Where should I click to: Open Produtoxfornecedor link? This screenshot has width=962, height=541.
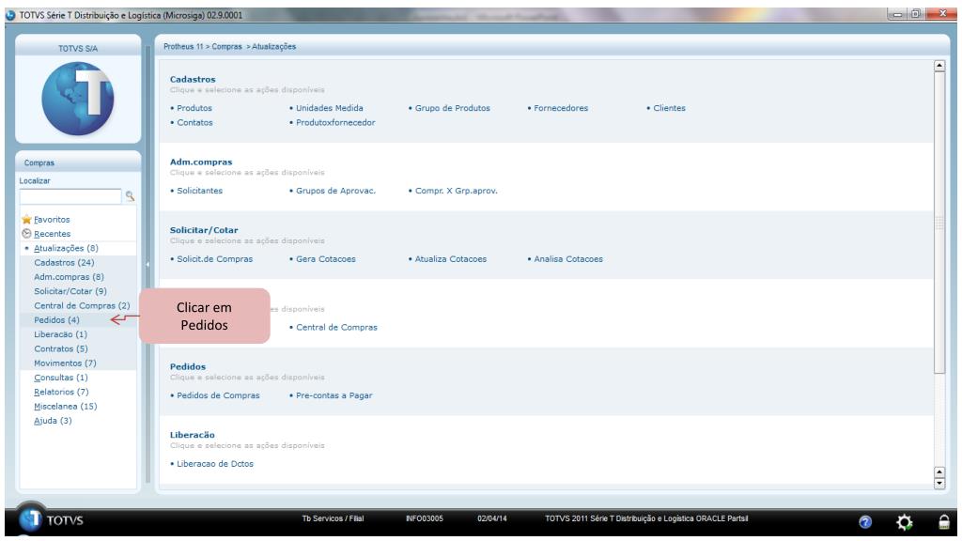(335, 123)
